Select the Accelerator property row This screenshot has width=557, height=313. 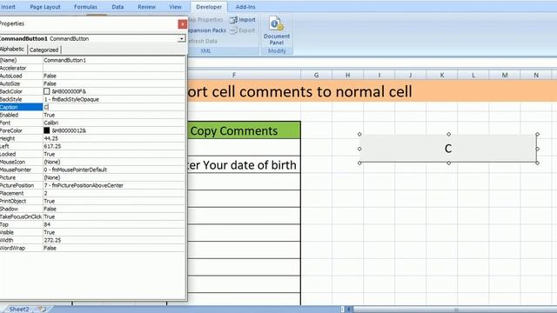92,68
